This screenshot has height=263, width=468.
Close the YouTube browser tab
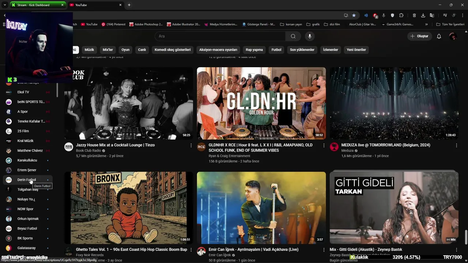point(120,5)
